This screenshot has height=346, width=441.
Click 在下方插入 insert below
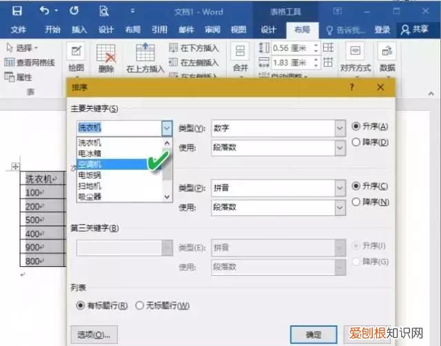click(x=194, y=48)
